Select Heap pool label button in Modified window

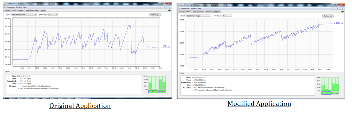click(x=326, y=93)
